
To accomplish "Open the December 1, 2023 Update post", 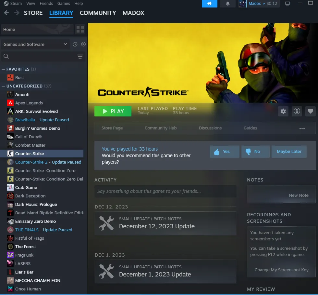I will (x=165, y=271).
